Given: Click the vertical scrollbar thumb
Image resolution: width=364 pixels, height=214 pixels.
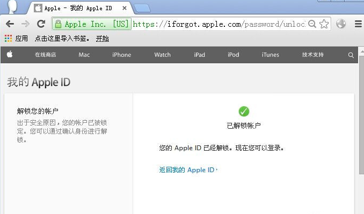Looking at the screenshot, I should click(361, 115).
